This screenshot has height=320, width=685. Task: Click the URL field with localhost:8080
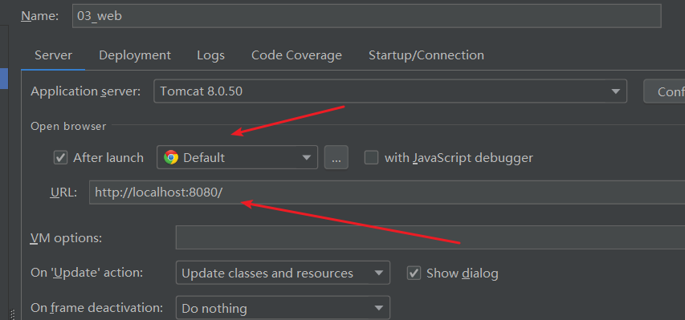(387, 192)
